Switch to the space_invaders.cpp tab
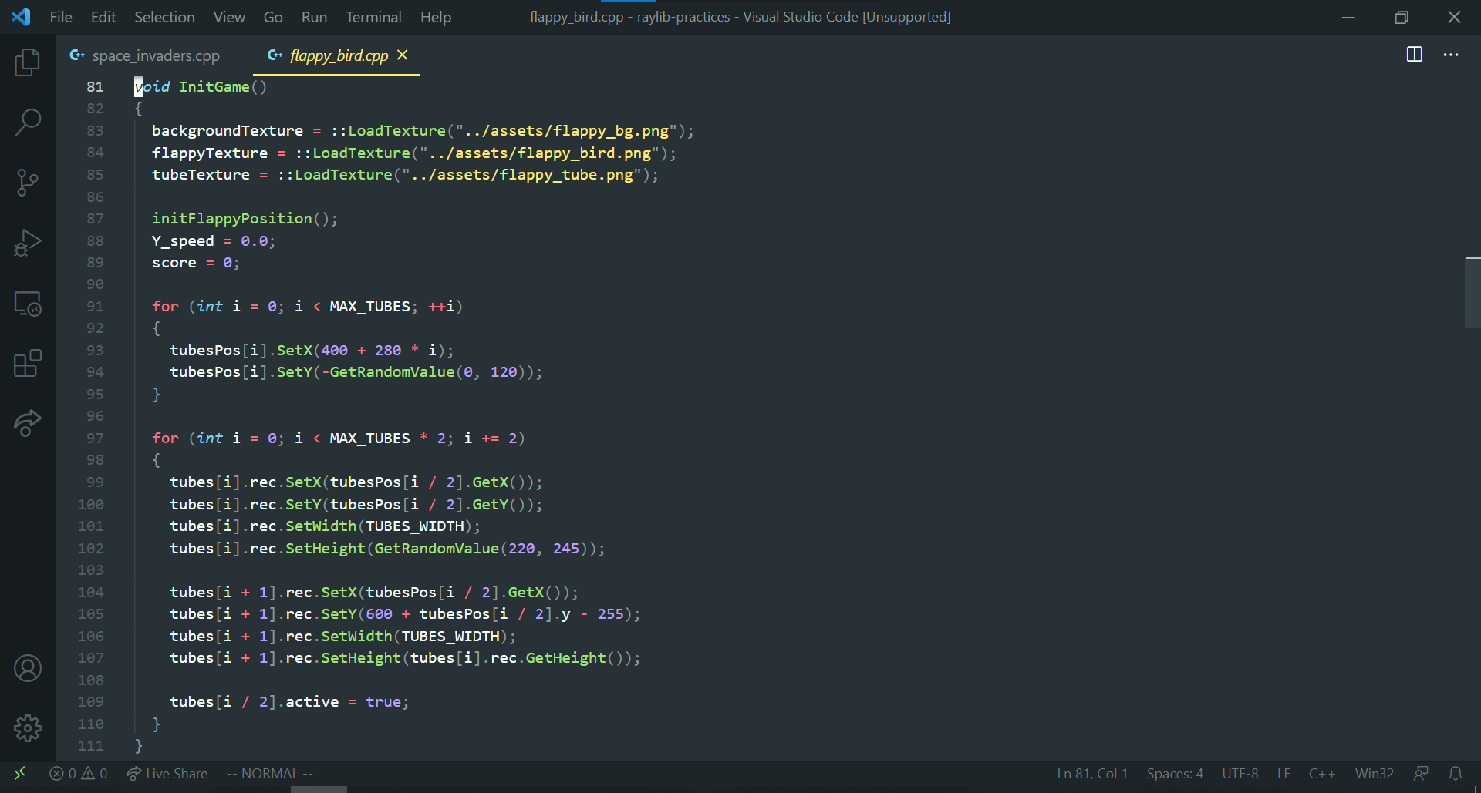 click(x=145, y=55)
